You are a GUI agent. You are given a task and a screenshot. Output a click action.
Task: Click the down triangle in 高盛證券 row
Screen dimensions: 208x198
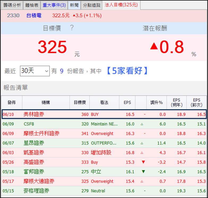tap(143, 162)
